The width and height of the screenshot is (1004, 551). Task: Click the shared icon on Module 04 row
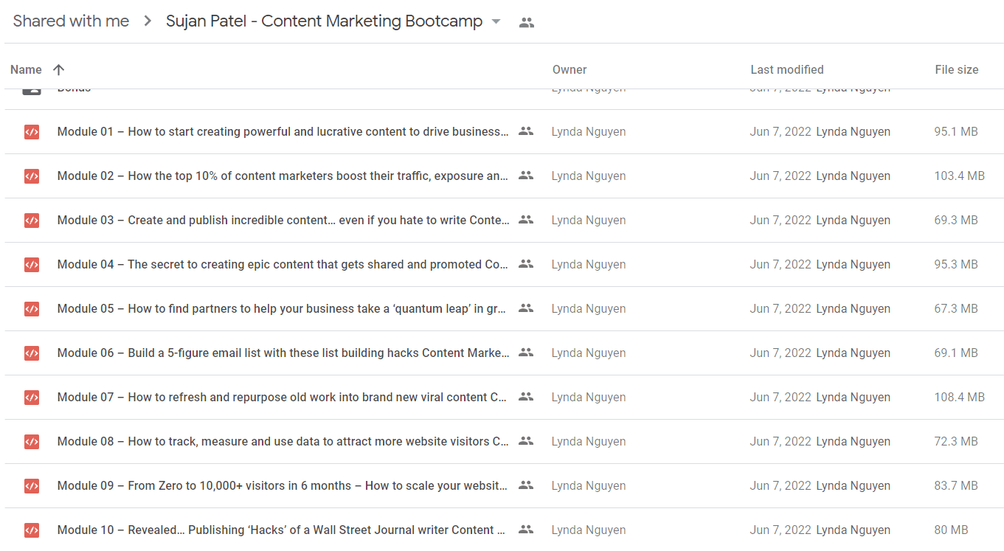pos(526,264)
